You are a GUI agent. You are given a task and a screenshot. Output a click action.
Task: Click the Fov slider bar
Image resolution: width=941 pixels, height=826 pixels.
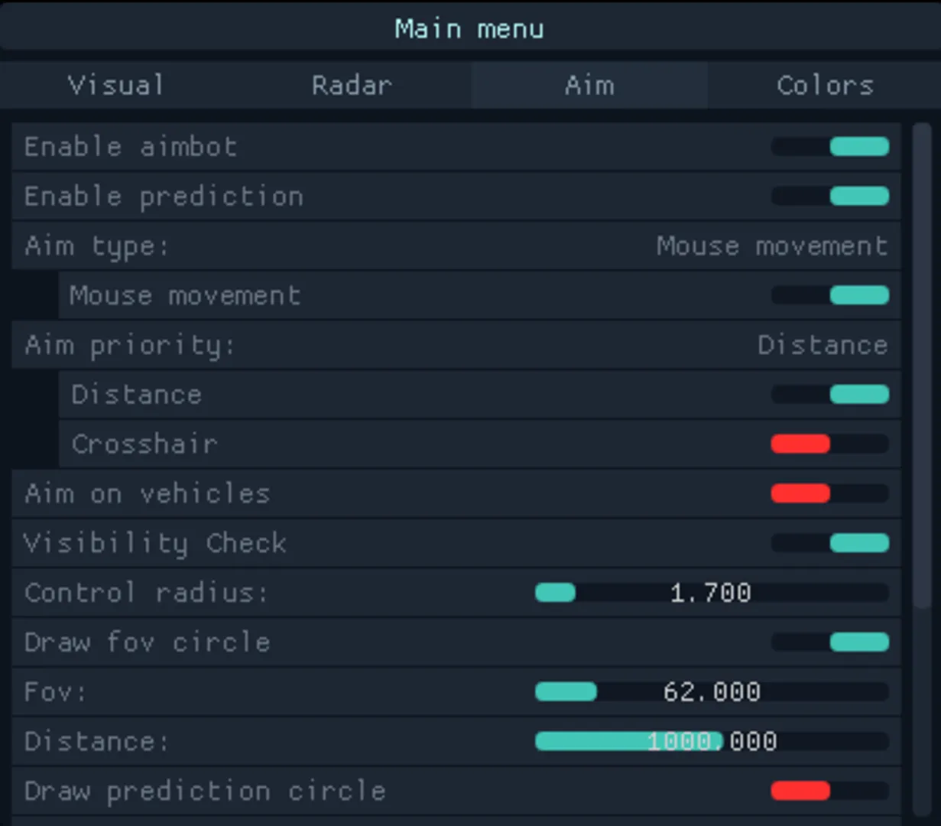tap(711, 692)
